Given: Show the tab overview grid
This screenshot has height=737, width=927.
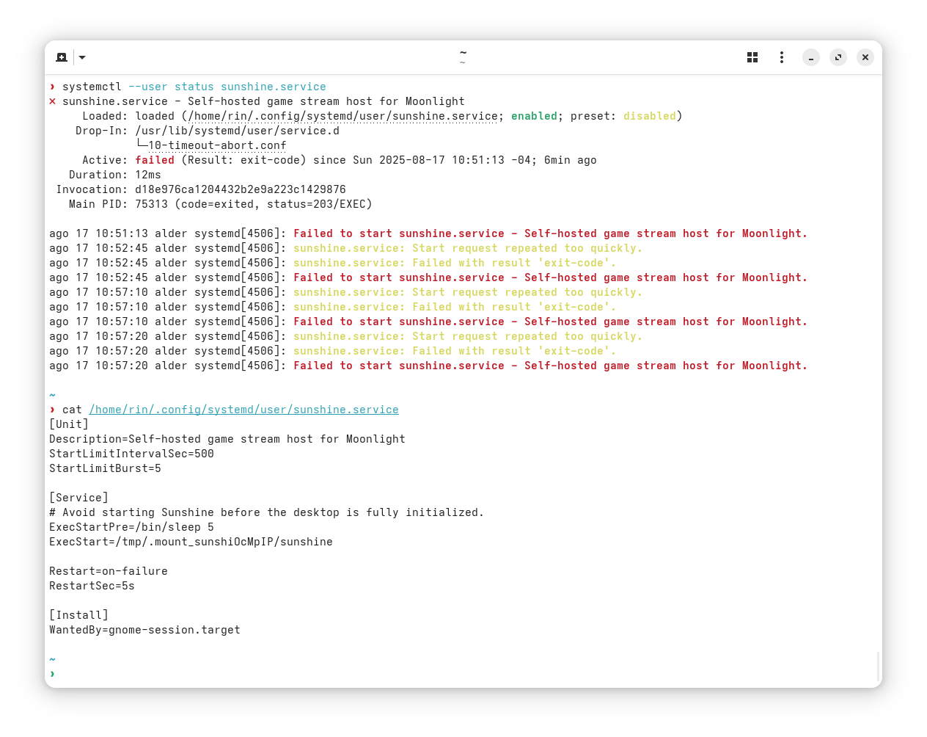Looking at the screenshot, I should point(752,57).
